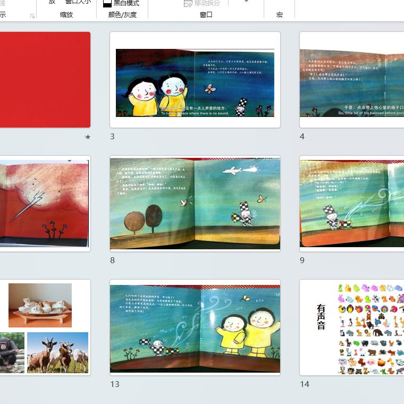The image size is (404, 404).
Task: Click slide number label 9
Action: (x=302, y=260)
